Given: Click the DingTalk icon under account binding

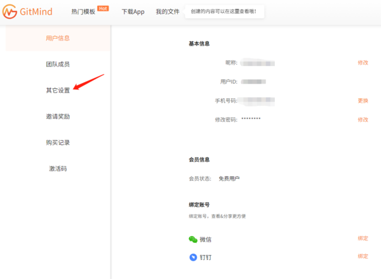Looking at the screenshot, I should 193,257.
